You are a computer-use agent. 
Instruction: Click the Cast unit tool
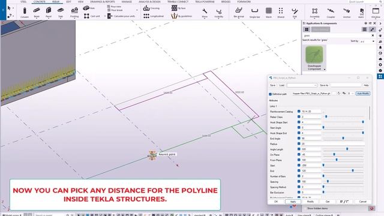92,16
